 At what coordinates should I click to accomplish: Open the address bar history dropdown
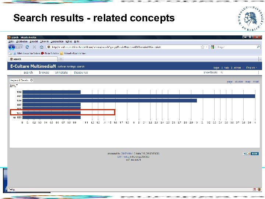(x=206, y=47)
